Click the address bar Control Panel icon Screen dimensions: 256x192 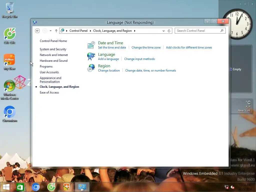[62, 30]
